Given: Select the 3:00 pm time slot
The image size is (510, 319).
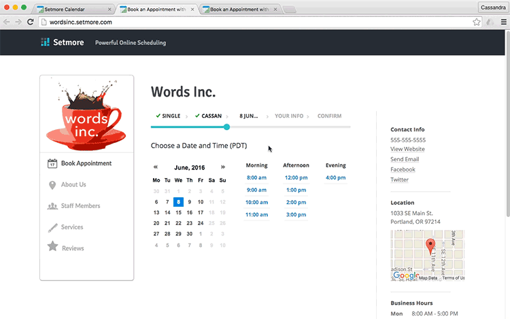Looking at the screenshot, I should (296, 215).
